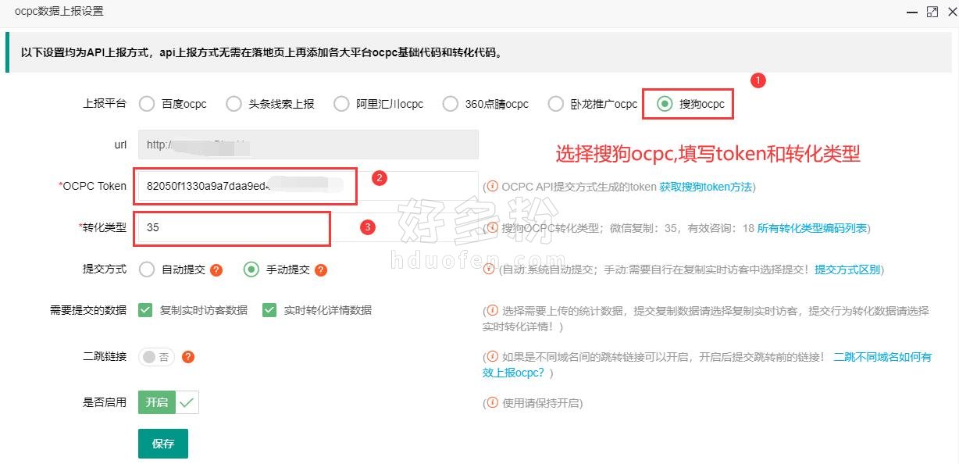This screenshot has width=959, height=464.
Task: Focus the 转化类型 input containing 35
Action: [308, 227]
